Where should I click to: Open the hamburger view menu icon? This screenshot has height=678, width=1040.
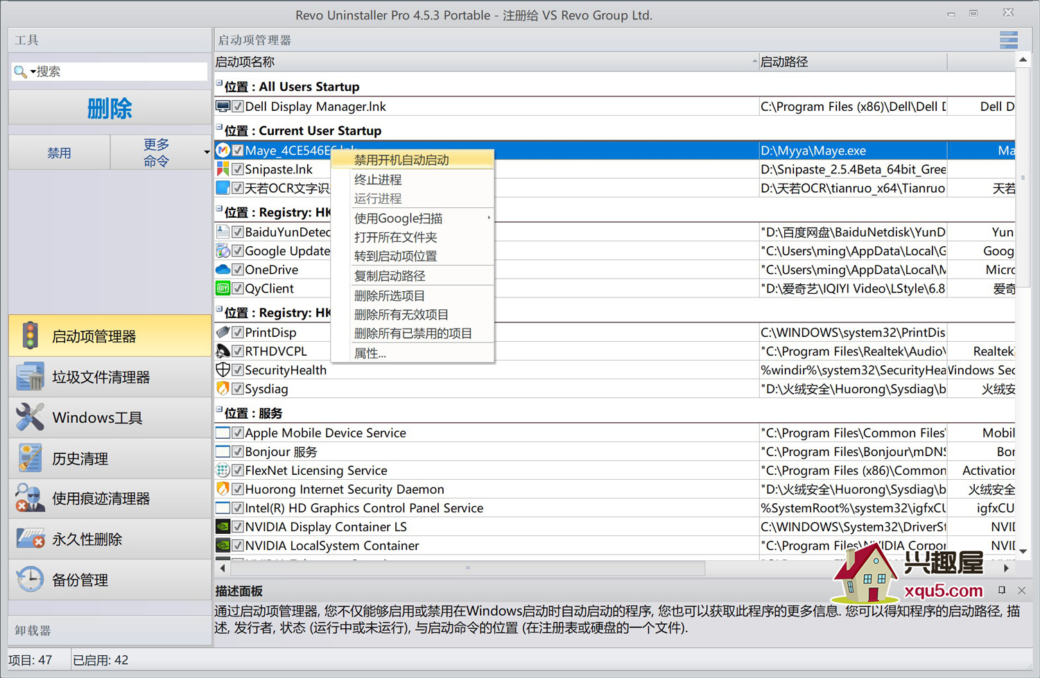click(x=1009, y=40)
